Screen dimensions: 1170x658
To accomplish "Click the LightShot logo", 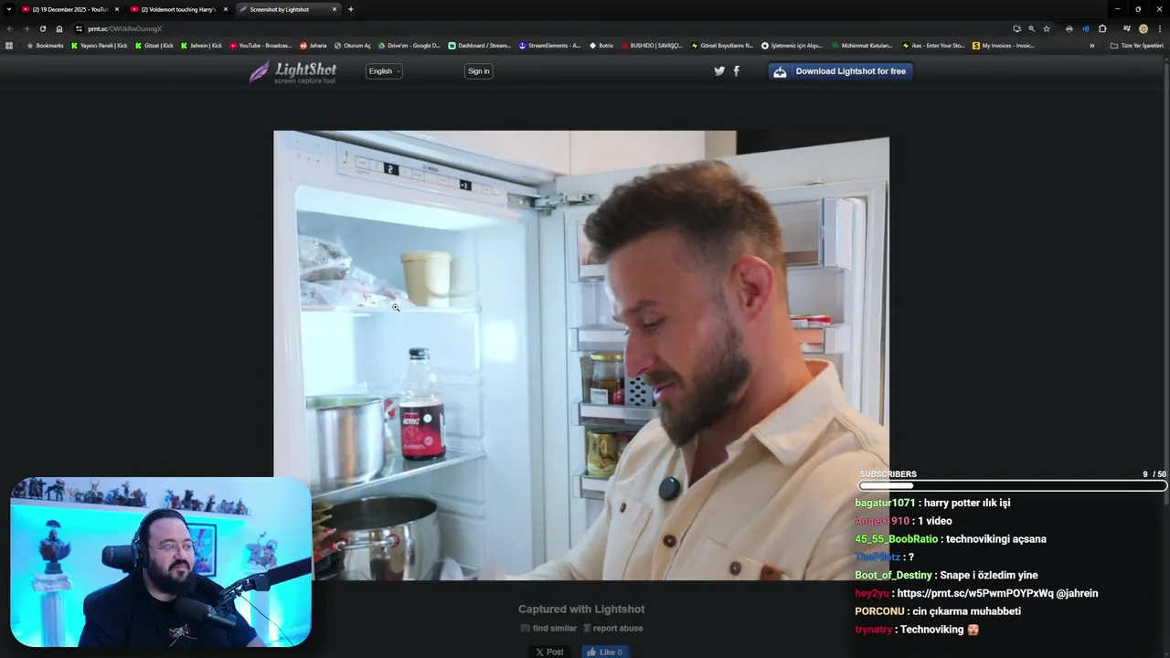I will pos(292,71).
